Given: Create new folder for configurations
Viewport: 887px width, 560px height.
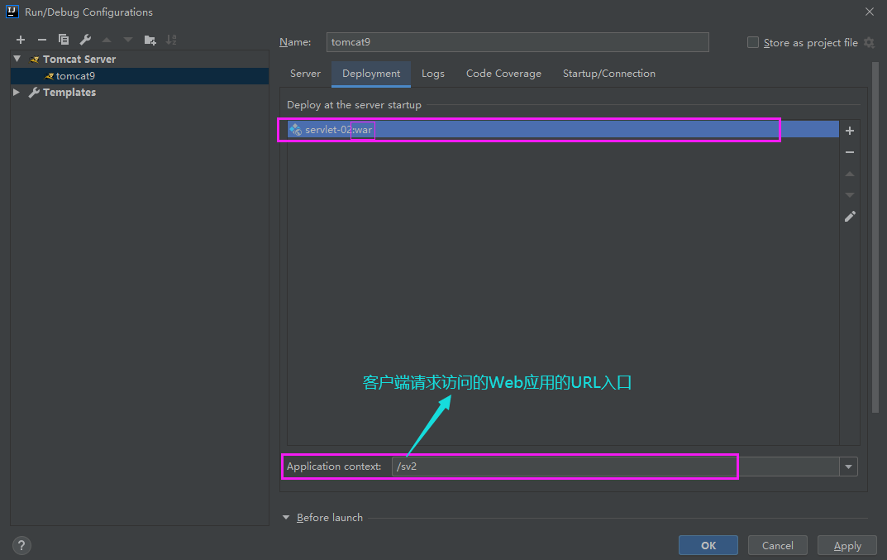Looking at the screenshot, I should click(x=150, y=40).
